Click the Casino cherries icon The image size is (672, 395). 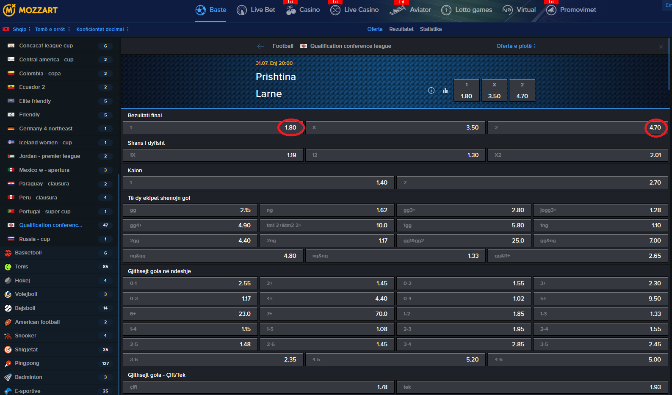(291, 10)
